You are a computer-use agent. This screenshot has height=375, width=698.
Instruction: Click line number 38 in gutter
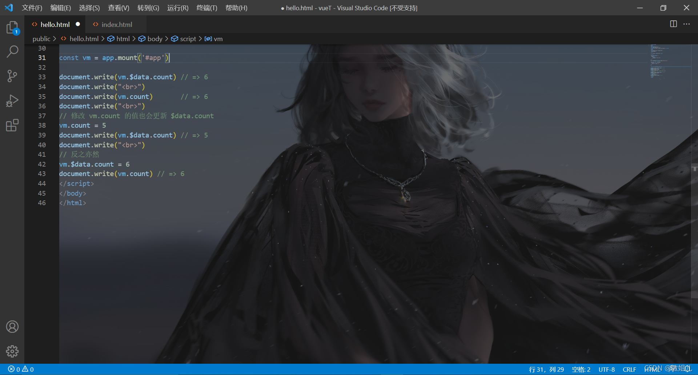[42, 125]
